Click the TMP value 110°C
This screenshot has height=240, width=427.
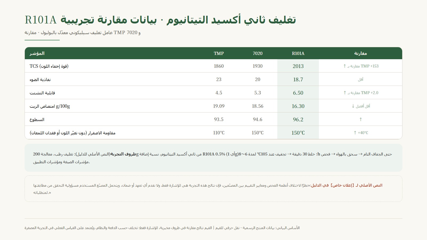219,133
